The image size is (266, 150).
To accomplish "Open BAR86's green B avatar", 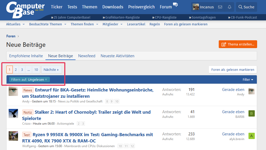I will click(251, 113).
